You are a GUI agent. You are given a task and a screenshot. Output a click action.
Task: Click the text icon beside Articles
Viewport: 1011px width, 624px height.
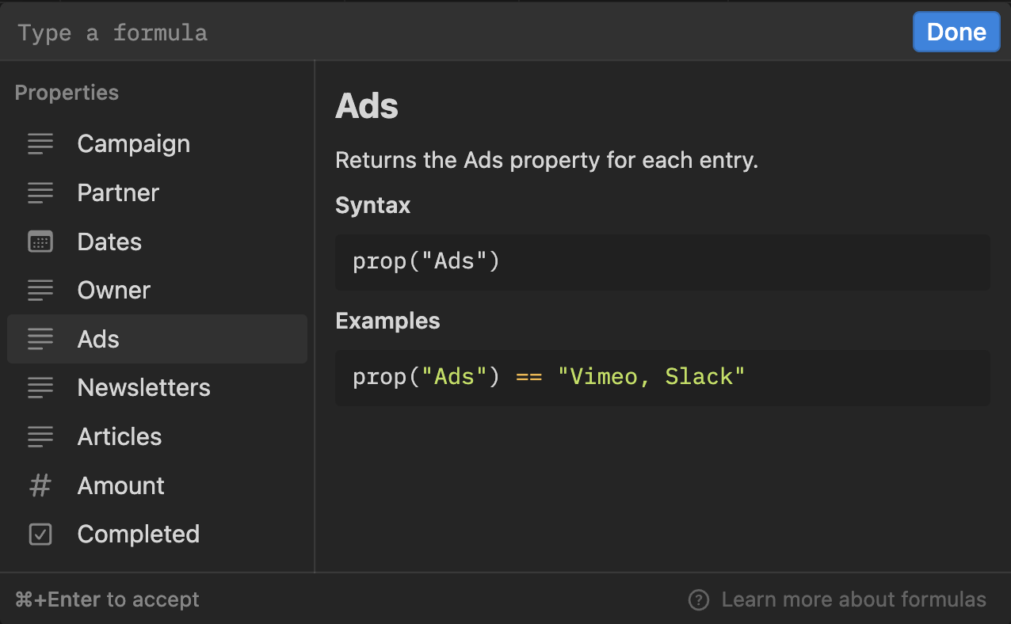pos(40,436)
